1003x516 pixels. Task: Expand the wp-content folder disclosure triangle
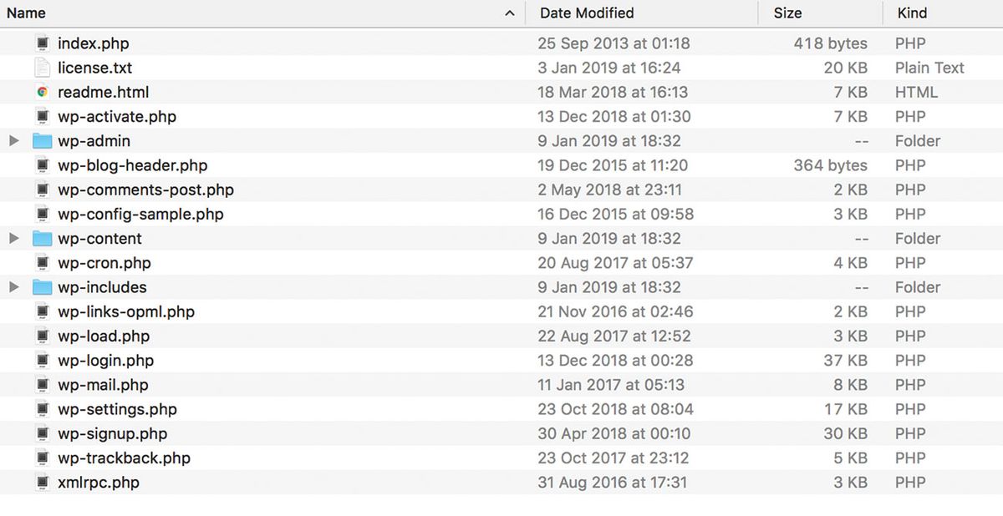click(x=13, y=239)
